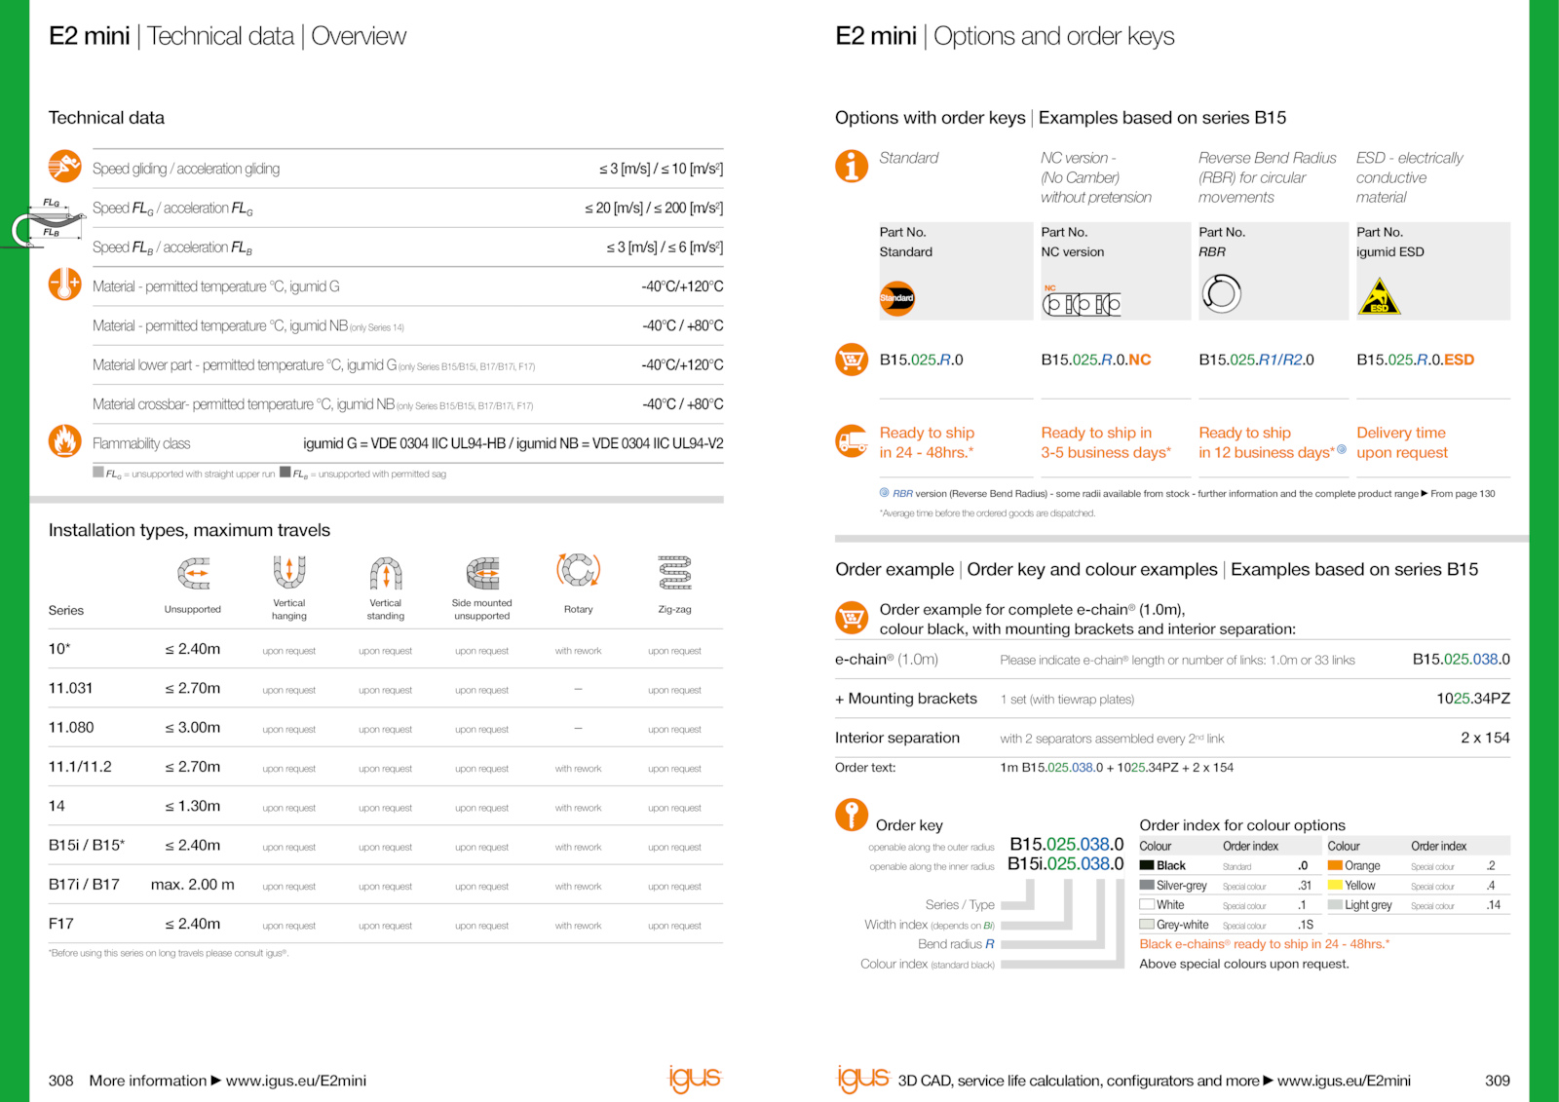Image resolution: width=1559 pixels, height=1102 pixels.
Task: Click the round Standard part badge
Action: (x=896, y=298)
